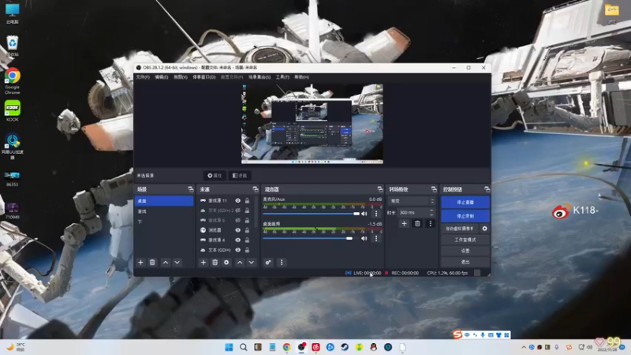The image size is (631, 355).
Task: Open Google Chrome desktop shortcut
Action: [13, 81]
